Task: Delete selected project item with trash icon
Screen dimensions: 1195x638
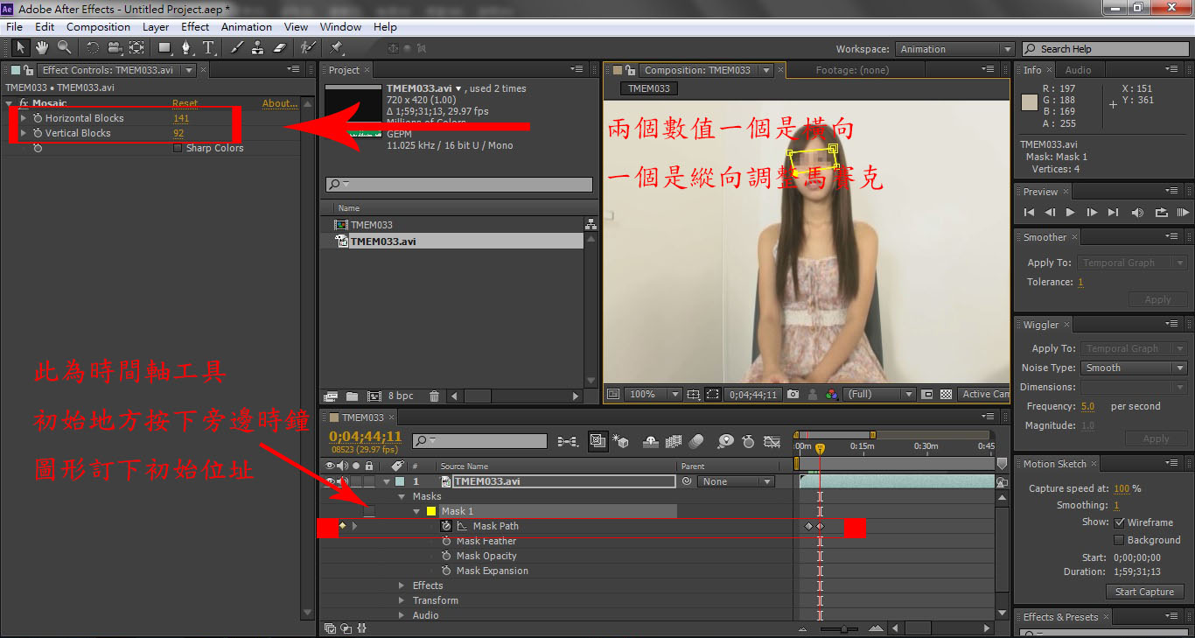Action: click(434, 396)
